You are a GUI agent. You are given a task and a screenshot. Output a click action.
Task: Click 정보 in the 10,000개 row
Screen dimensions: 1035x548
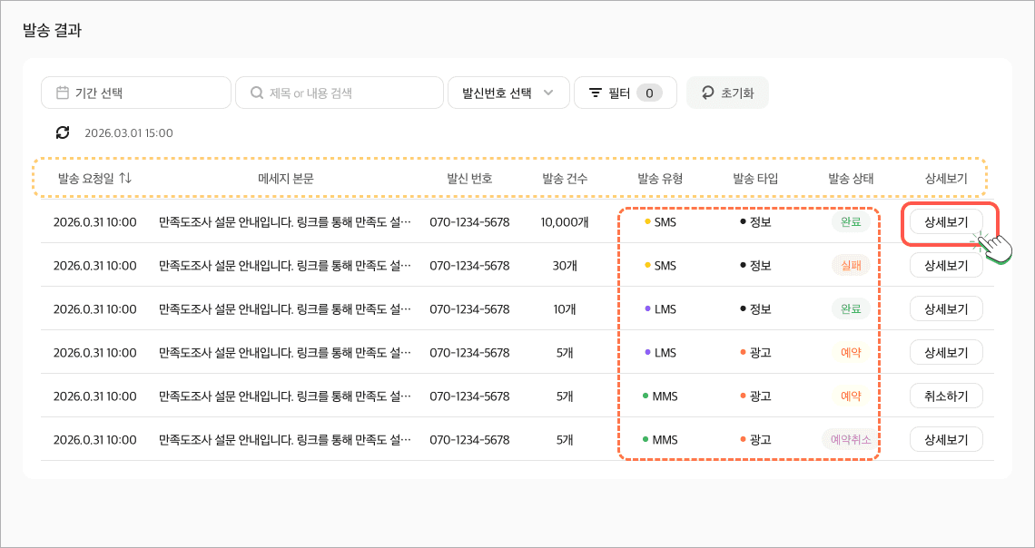click(755, 222)
